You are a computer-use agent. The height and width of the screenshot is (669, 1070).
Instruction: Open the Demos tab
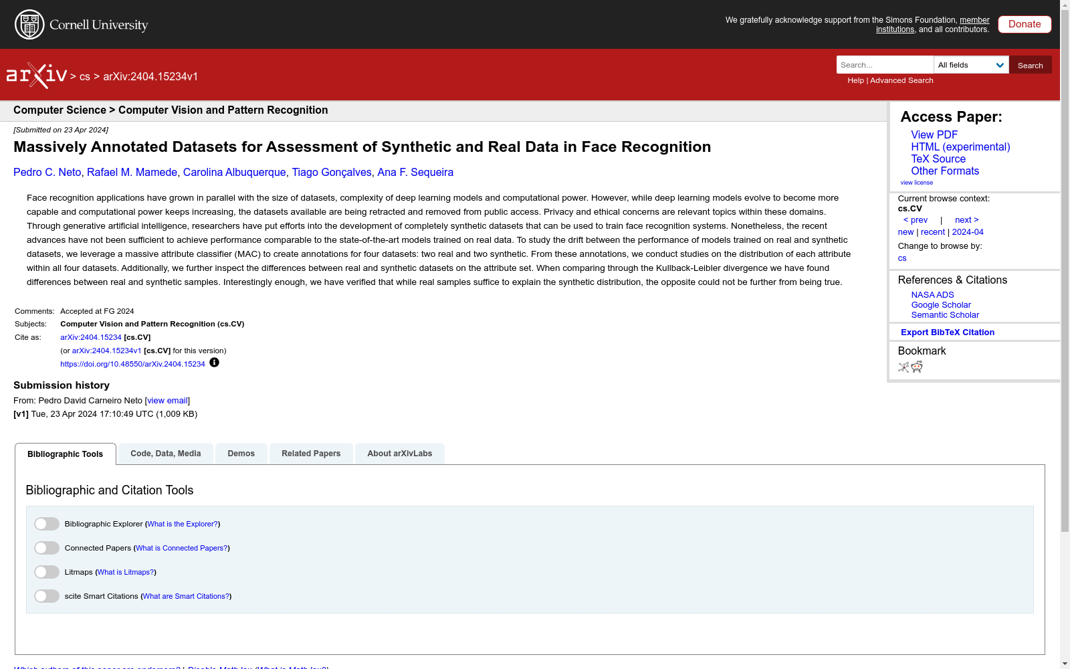(x=241, y=454)
